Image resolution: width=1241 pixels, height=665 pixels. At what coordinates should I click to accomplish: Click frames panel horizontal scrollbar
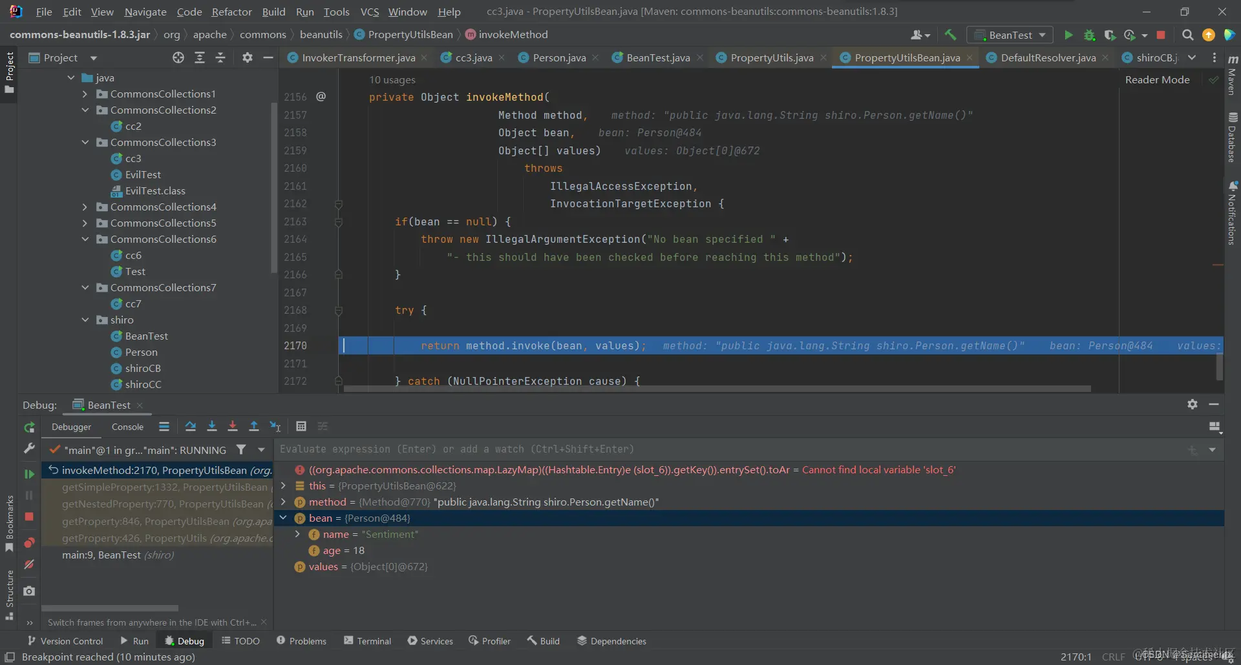pos(110,608)
